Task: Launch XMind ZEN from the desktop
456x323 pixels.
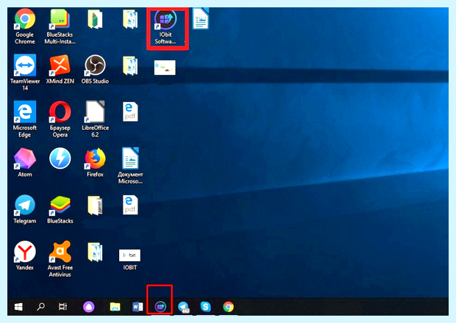Action: tap(60, 70)
